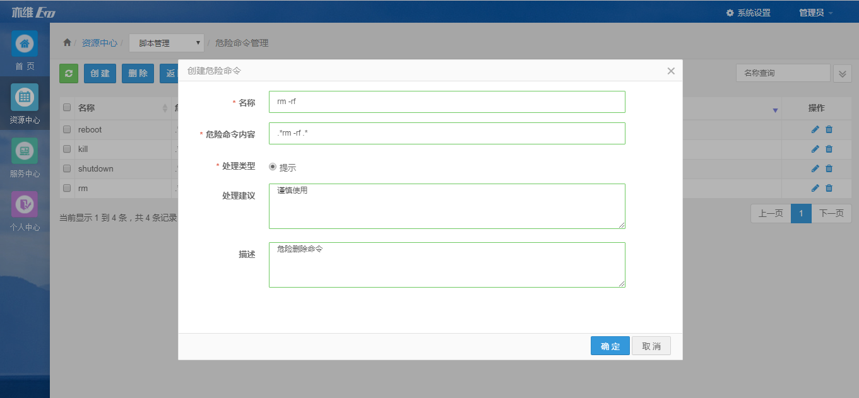Click the 取消 cancel button

click(x=651, y=346)
